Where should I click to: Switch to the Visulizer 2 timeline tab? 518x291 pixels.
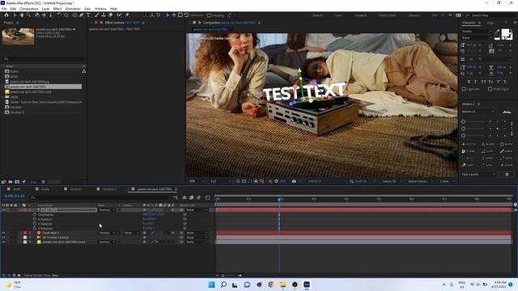[109, 189]
